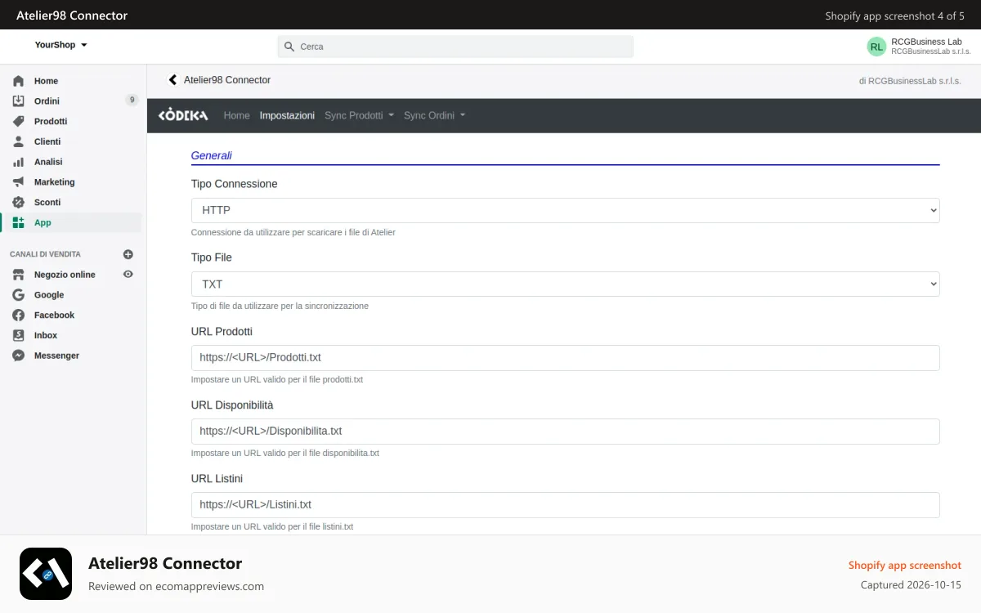Click the 'di RCGBusinessLab s.r.l.s.' text
This screenshot has height=613, width=981.
910,81
